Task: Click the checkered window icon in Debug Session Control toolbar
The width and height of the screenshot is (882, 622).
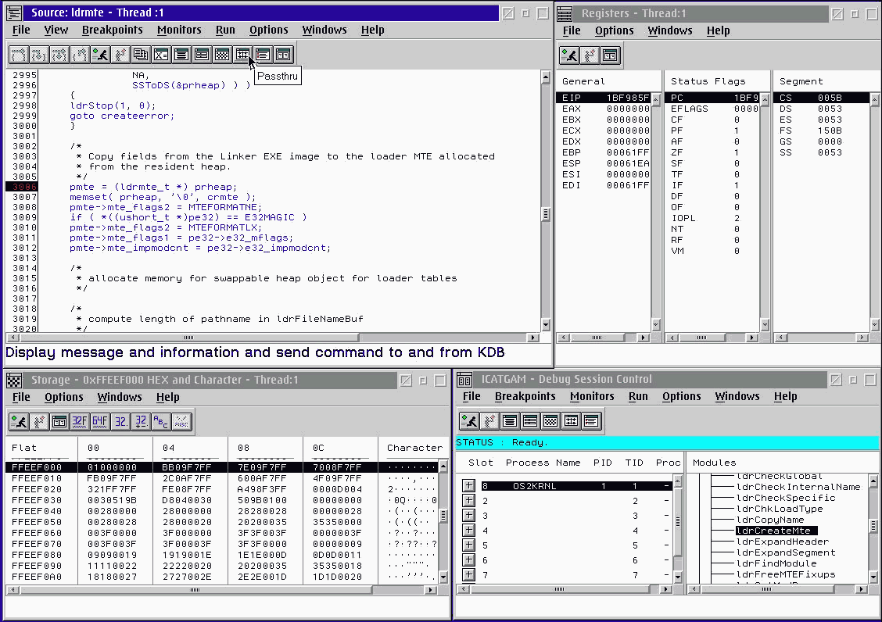Action: 550,421
